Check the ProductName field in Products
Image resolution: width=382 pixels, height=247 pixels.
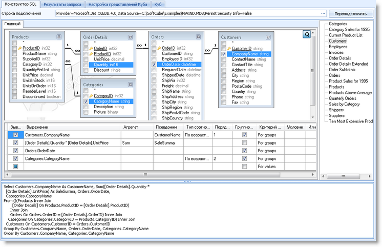click(x=15, y=53)
